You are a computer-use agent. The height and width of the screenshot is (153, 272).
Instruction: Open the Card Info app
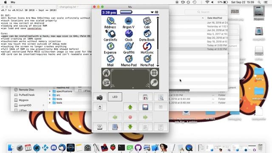(110, 36)
